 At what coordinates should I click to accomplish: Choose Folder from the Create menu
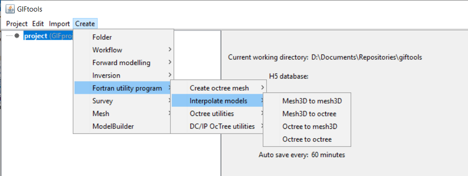pos(124,37)
